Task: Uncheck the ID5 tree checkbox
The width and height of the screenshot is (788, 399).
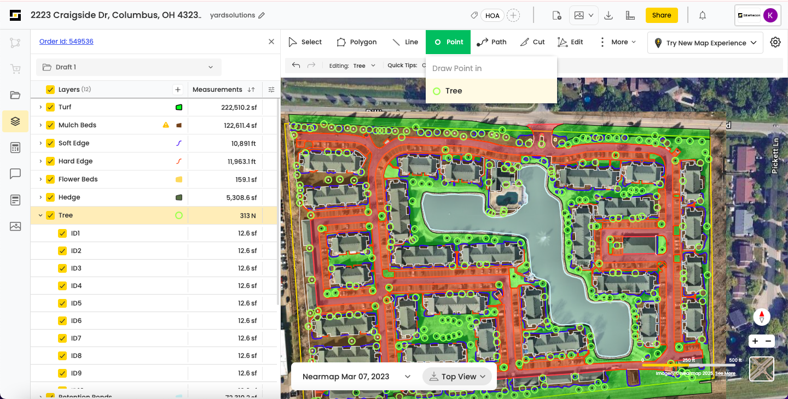Action: coord(62,303)
